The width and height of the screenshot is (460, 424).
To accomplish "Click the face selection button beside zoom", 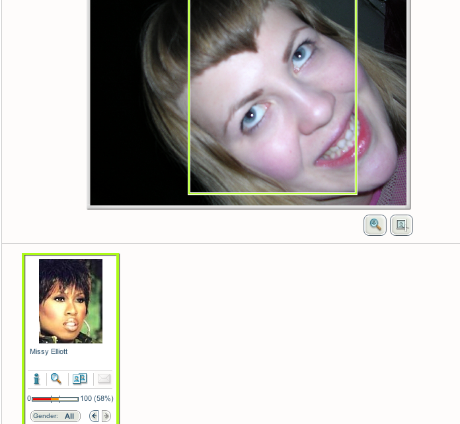I will (401, 225).
